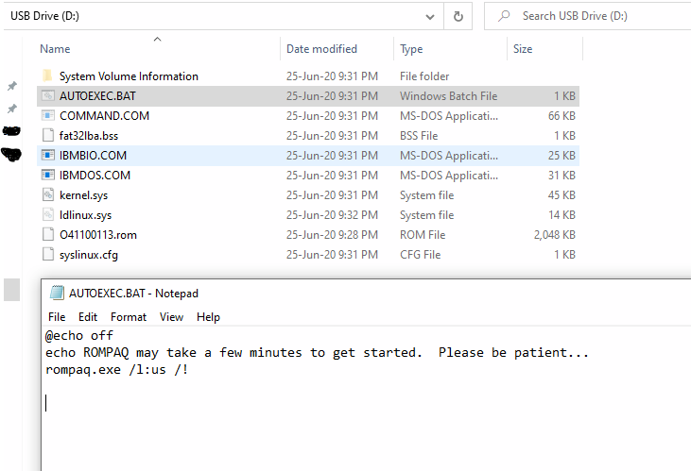Open Notepad's File menu
691x471 pixels.
pos(57,317)
